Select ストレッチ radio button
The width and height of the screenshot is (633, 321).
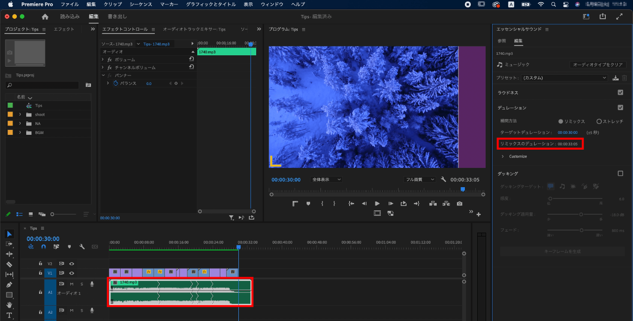[x=599, y=121]
